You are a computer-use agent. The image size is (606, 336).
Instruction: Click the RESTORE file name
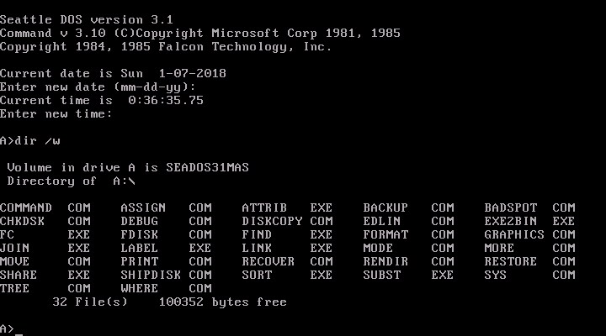coord(511,261)
